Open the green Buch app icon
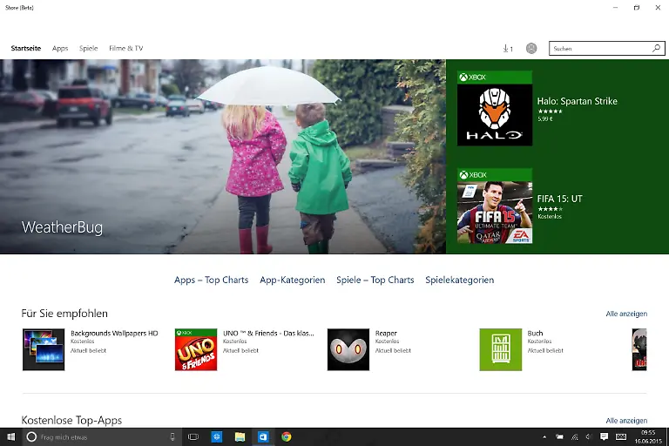Viewport: 669px width, 446px height. coord(501,349)
